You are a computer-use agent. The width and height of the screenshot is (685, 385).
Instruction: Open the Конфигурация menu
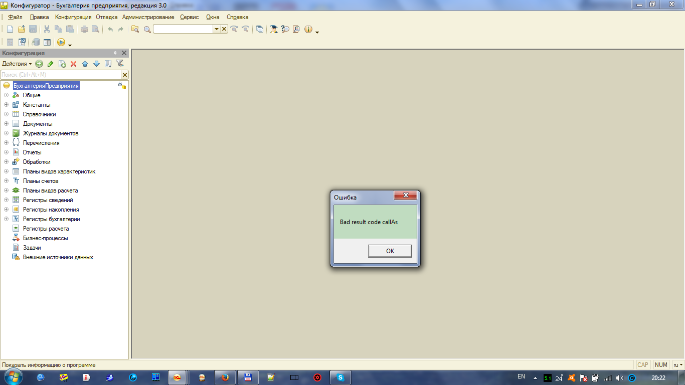[73, 17]
